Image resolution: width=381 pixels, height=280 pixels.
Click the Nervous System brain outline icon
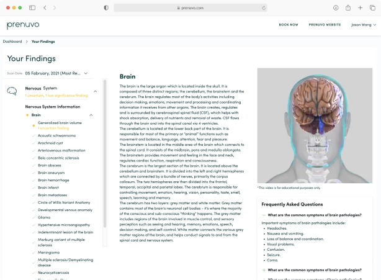point(12,91)
